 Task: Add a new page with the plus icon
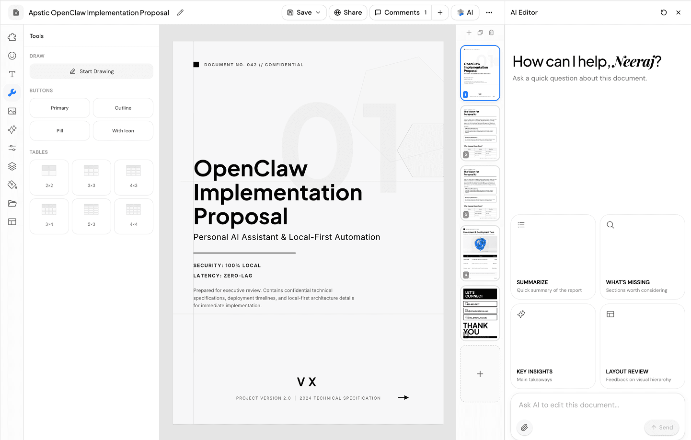(x=469, y=32)
